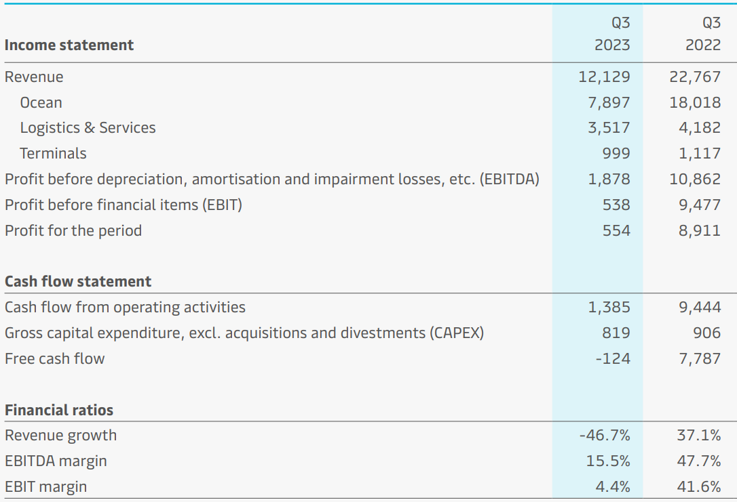Screen dimensions: 737x502
Task: Click EBITDA margin 2022 value 47.7%
Action: (x=698, y=461)
